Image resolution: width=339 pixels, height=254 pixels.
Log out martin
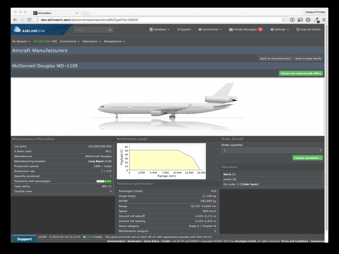(308, 29)
